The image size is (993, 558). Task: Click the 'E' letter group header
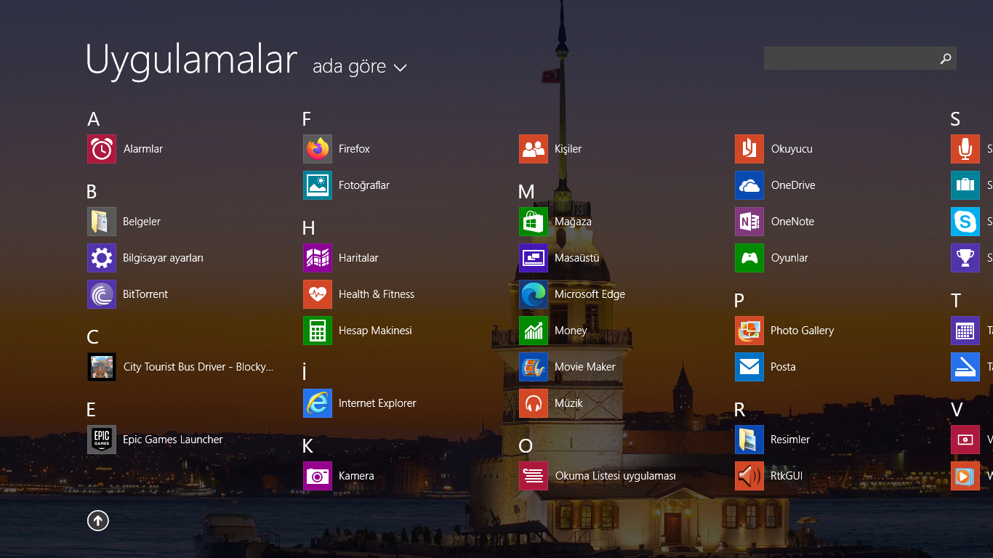click(91, 410)
